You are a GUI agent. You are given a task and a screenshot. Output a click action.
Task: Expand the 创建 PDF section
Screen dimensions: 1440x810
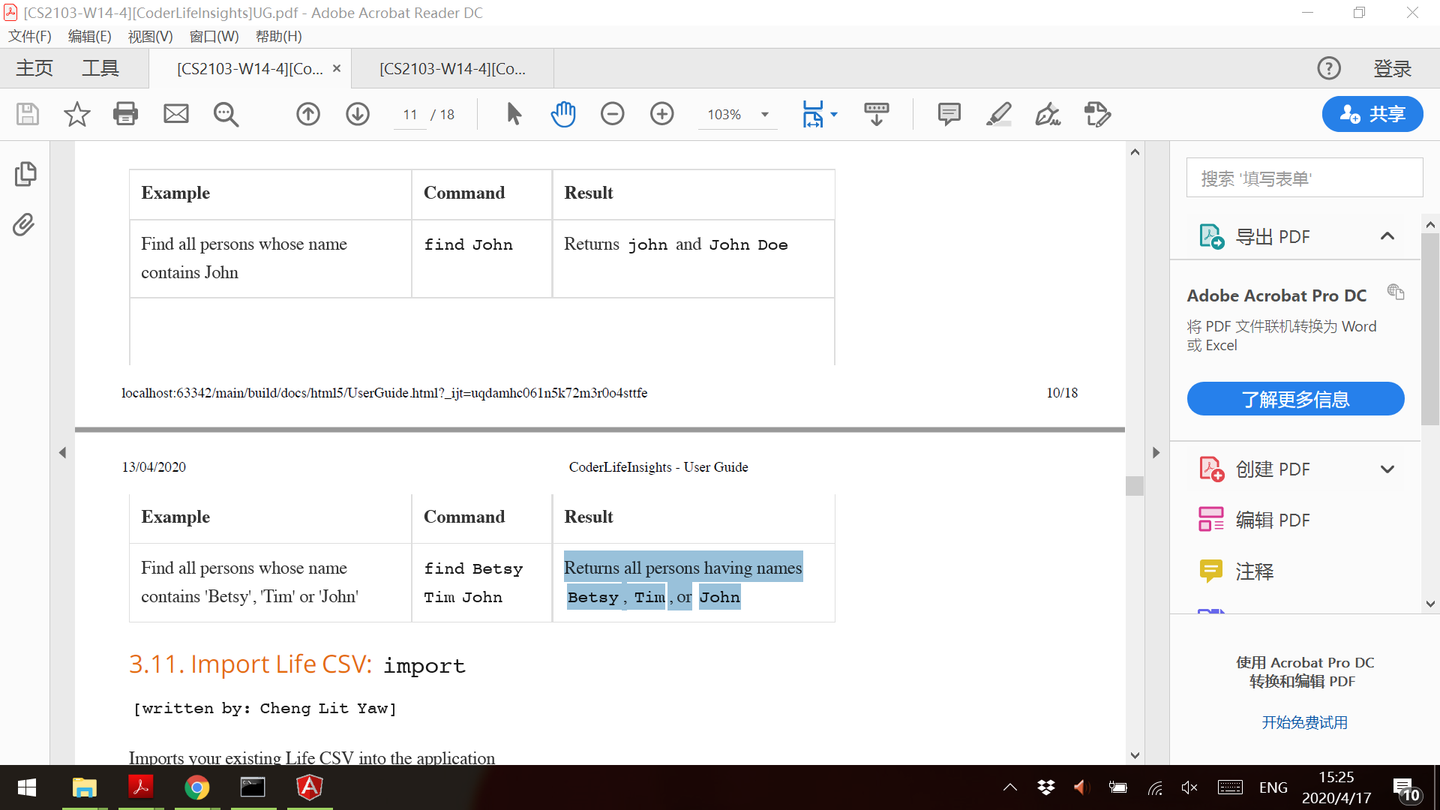click(x=1387, y=469)
